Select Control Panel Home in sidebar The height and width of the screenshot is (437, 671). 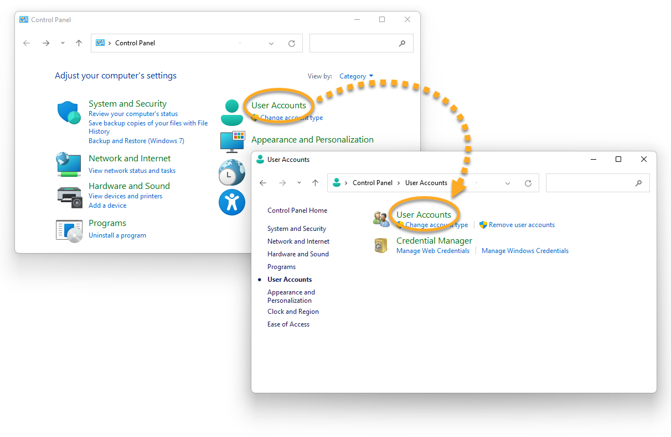click(297, 210)
